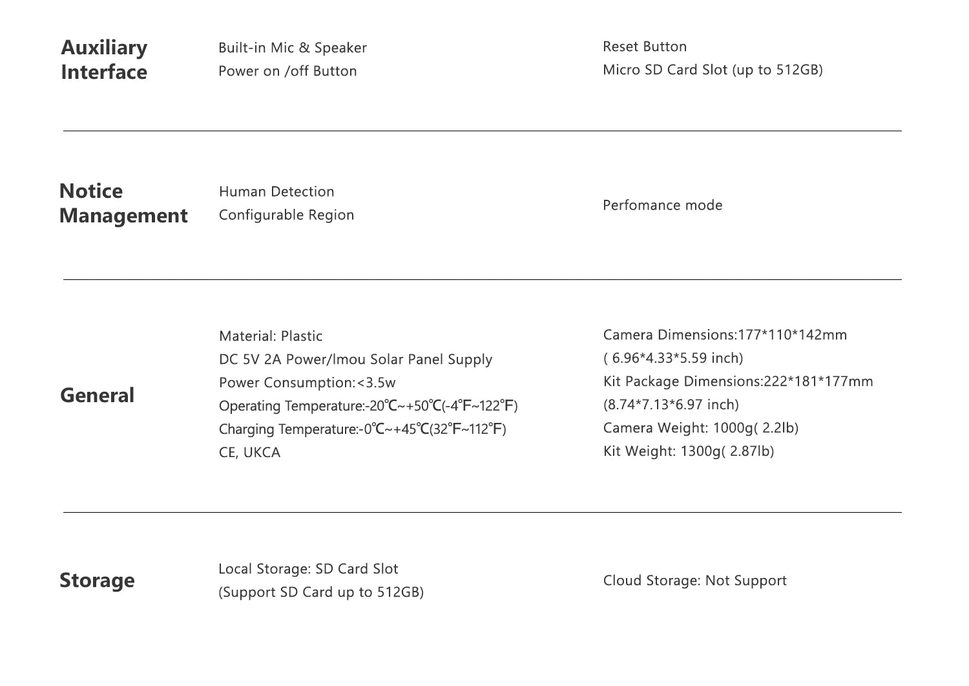The height and width of the screenshot is (686, 969).
Task: Click the Reset Button text
Action: tap(644, 47)
